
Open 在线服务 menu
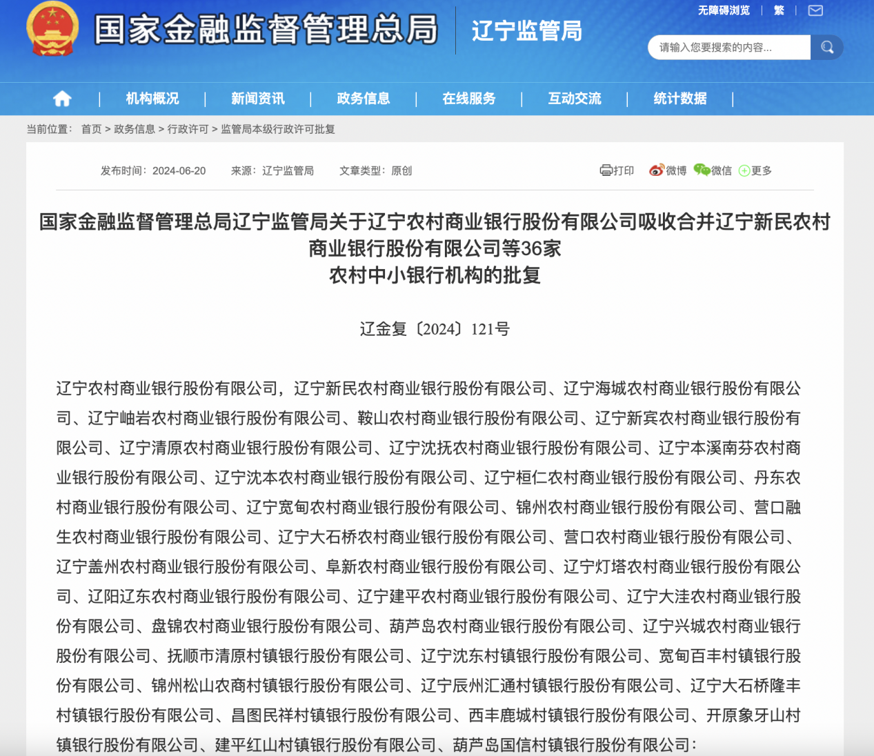point(469,99)
